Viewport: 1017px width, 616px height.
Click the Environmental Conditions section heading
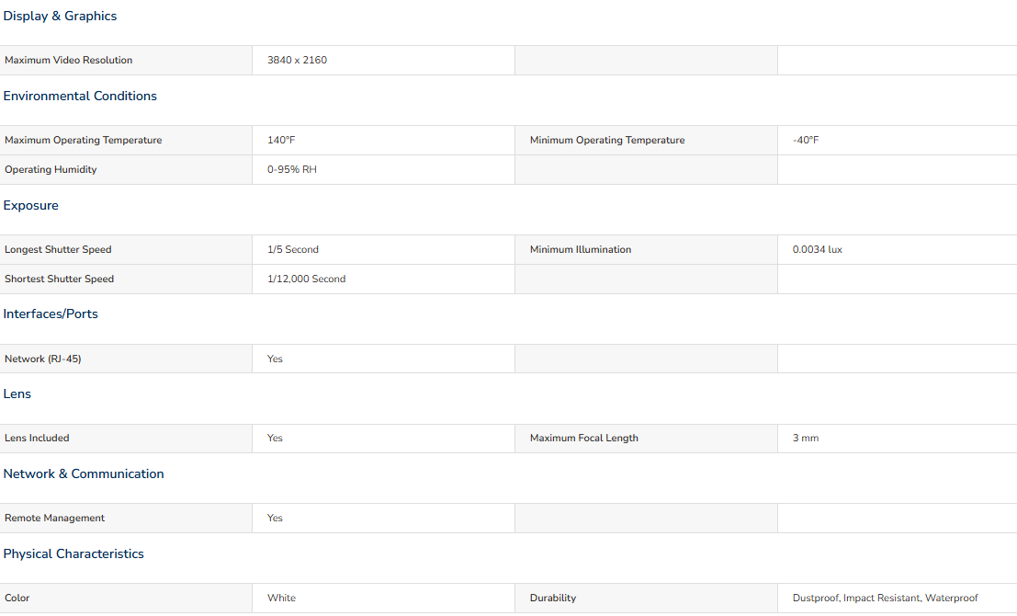[80, 97]
